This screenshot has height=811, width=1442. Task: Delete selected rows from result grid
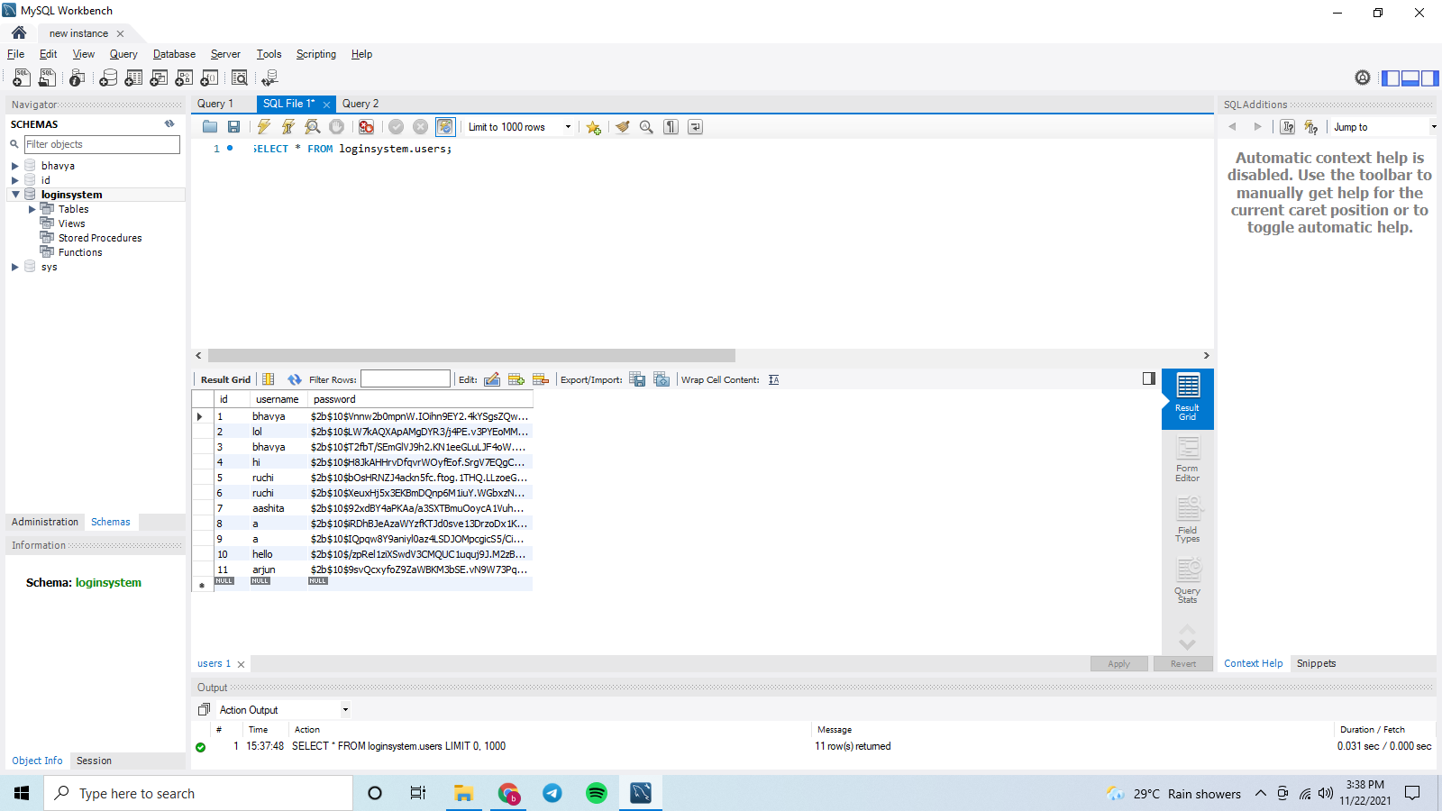(541, 379)
